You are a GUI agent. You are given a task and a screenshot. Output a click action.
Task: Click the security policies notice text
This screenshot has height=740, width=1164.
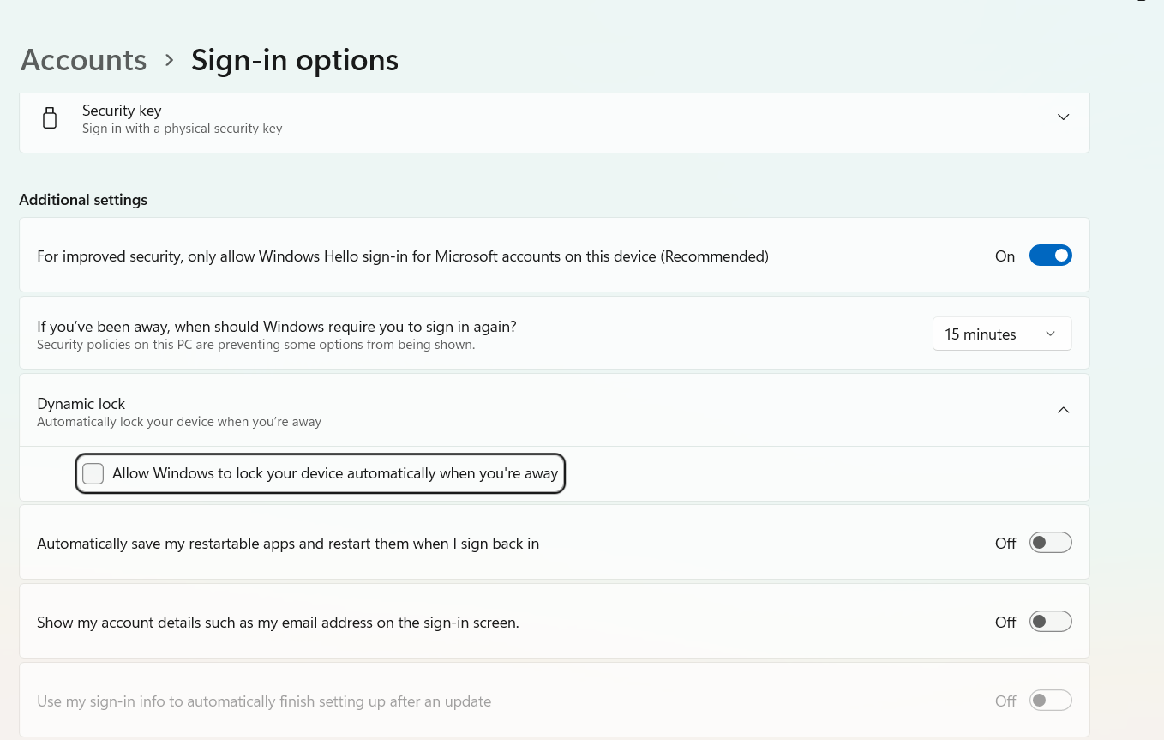coord(255,345)
